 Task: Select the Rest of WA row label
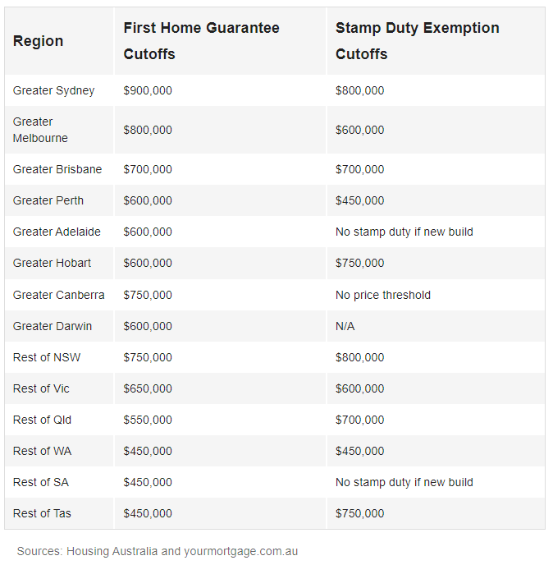[42, 451]
